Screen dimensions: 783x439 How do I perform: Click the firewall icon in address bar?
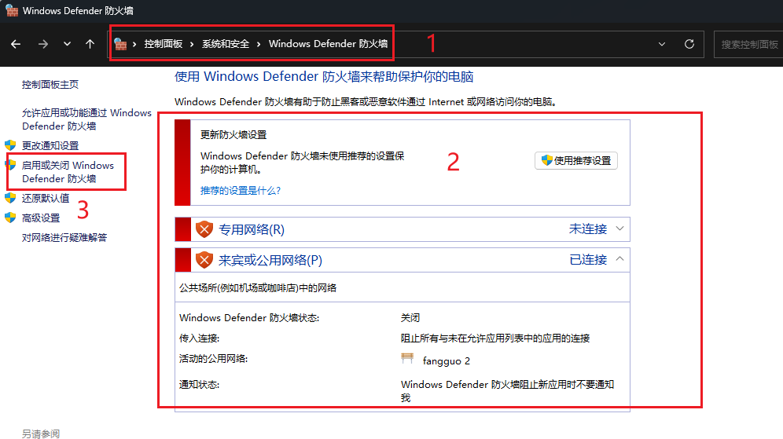click(x=120, y=44)
